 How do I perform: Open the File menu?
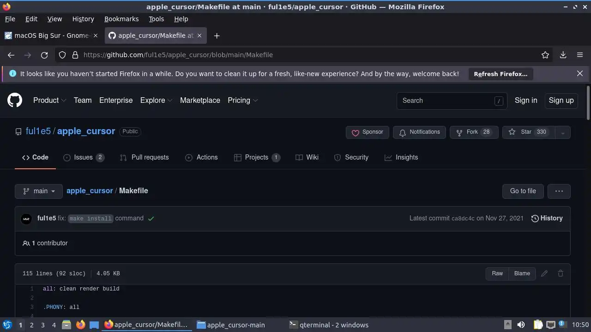[10, 19]
